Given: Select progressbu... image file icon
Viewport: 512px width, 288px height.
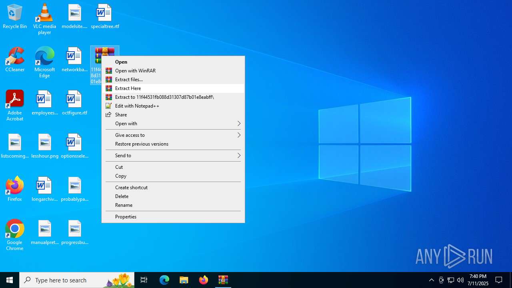Looking at the screenshot, I should [74, 233].
